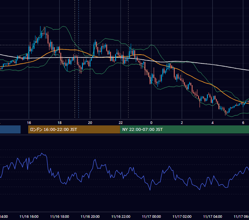Select the blue session bar before the London session

(10, 129)
